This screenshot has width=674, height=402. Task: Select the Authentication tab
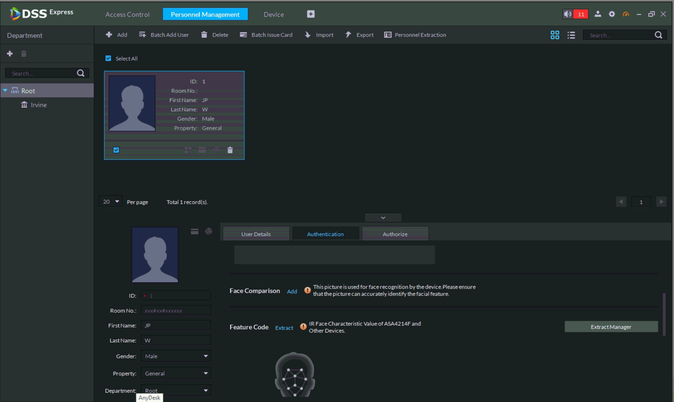(325, 234)
